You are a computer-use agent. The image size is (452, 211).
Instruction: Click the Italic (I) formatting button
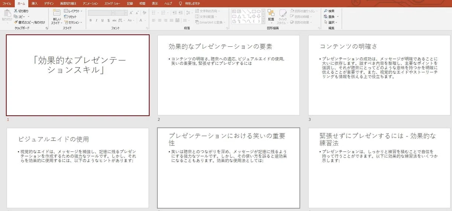tap(96, 20)
